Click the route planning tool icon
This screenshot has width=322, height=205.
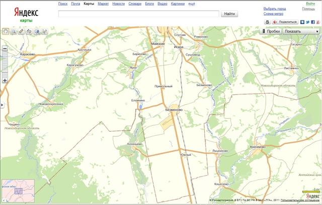point(29,31)
